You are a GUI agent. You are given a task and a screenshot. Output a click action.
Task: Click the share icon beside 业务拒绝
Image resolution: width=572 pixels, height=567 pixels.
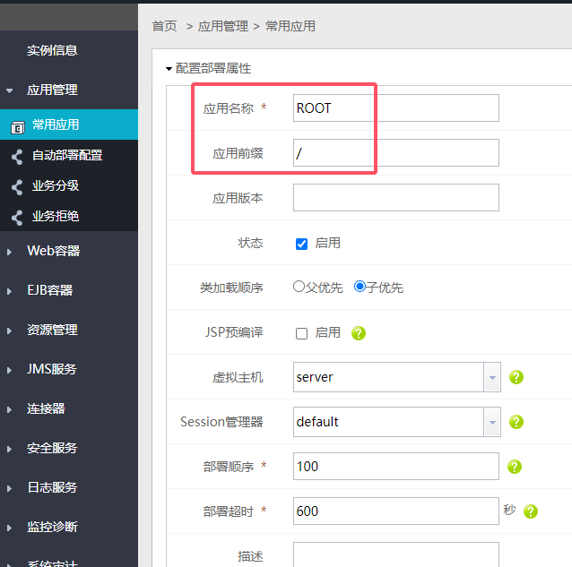click(x=17, y=218)
